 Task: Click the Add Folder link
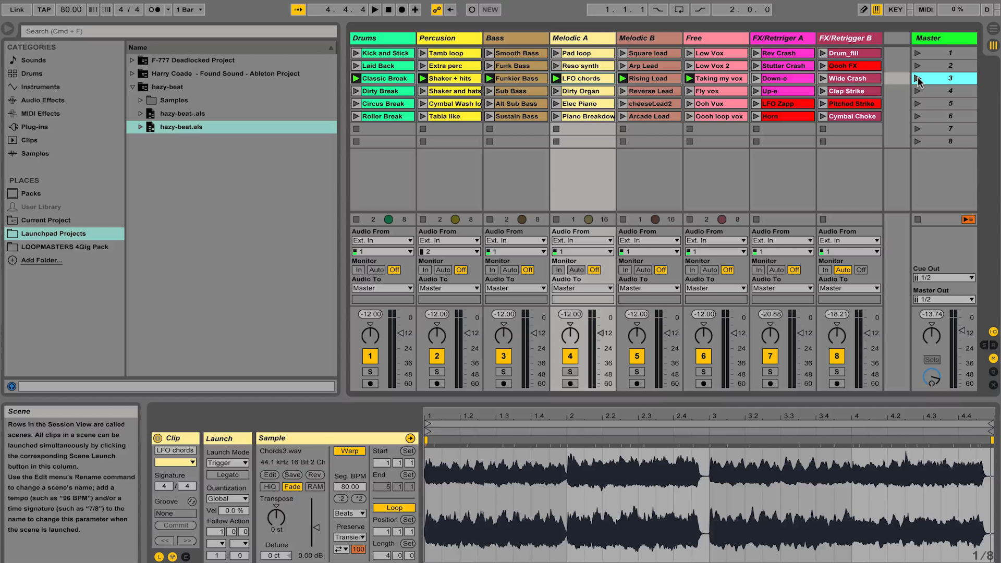click(41, 260)
